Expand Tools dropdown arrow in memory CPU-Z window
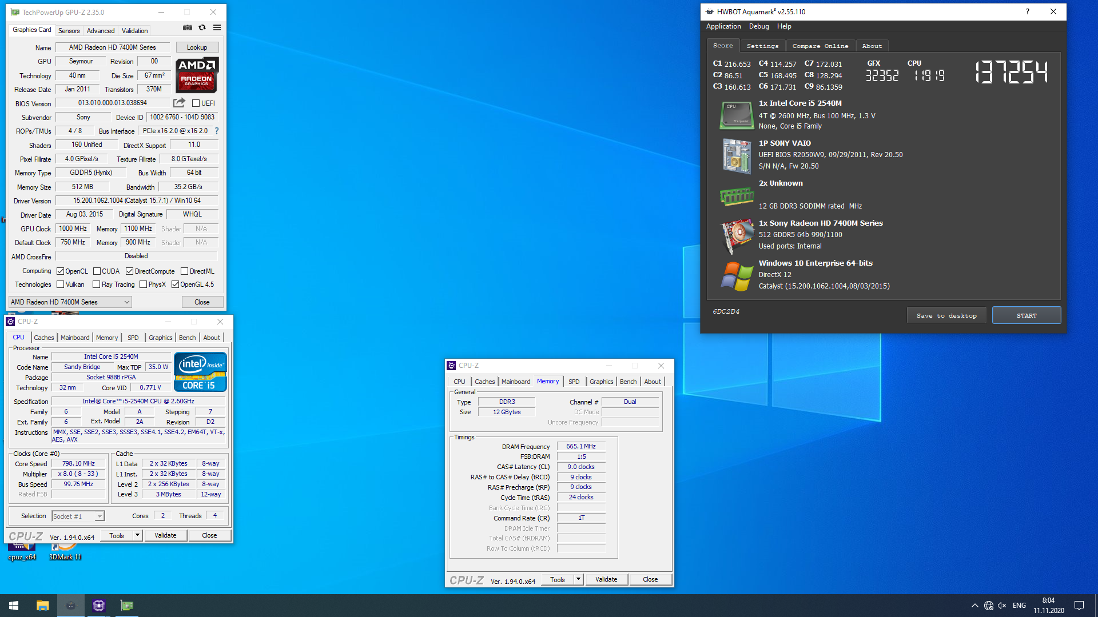 coord(578,579)
